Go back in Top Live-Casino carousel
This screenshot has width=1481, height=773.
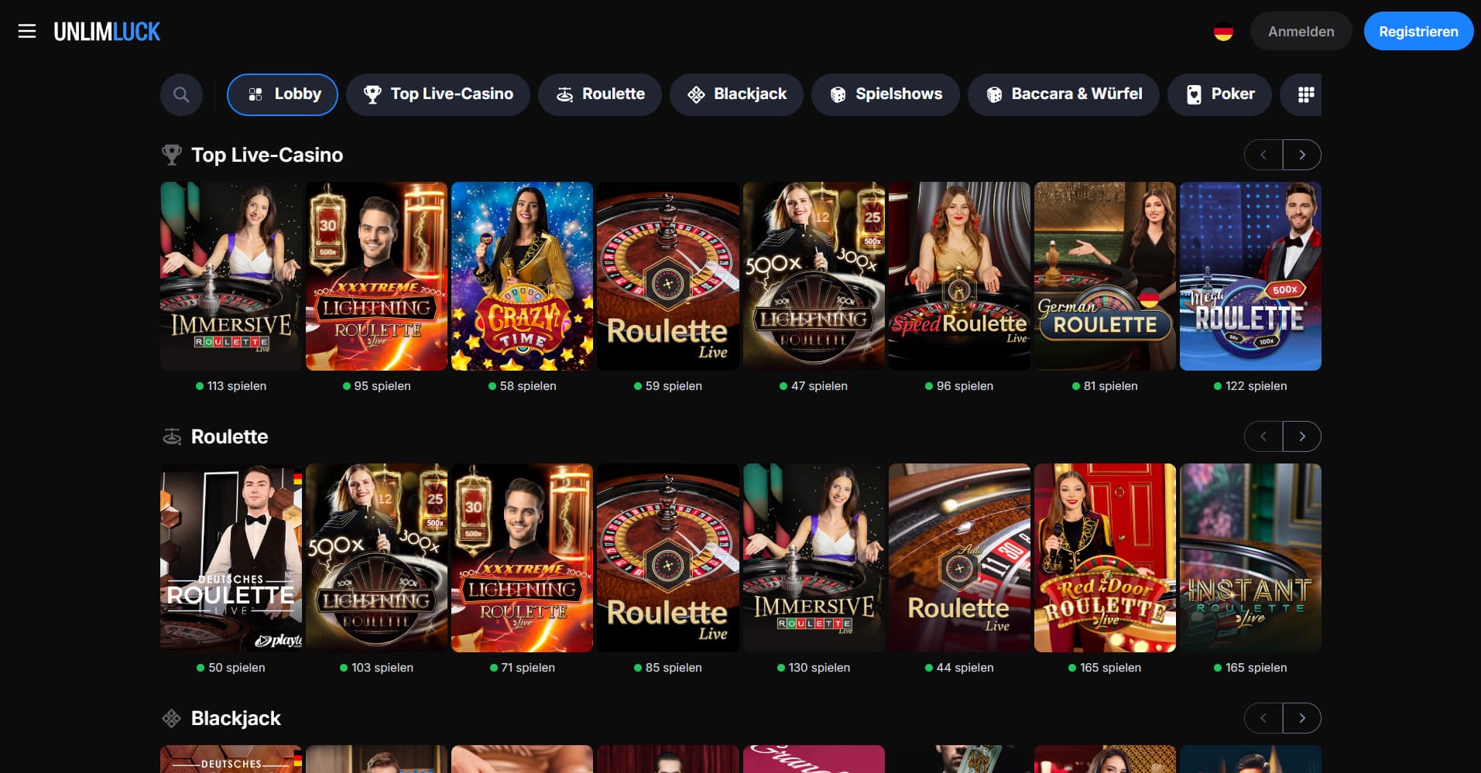coord(1263,155)
